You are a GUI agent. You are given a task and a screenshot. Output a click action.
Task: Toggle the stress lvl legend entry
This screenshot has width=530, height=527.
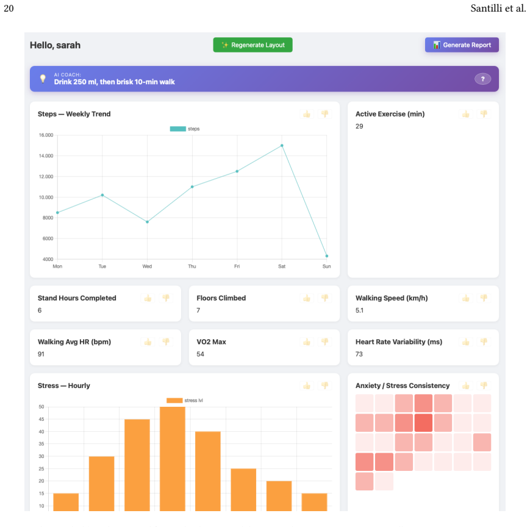tap(185, 401)
